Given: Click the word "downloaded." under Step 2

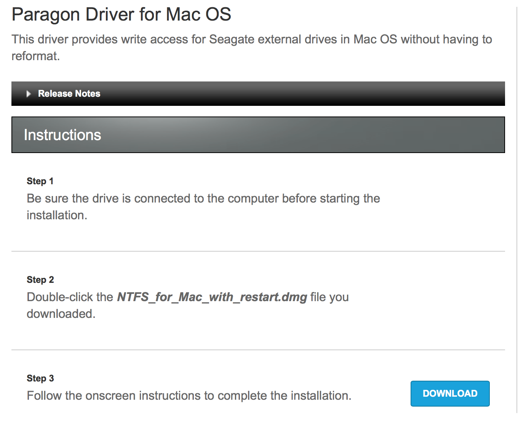Looking at the screenshot, I should [61, 314].
